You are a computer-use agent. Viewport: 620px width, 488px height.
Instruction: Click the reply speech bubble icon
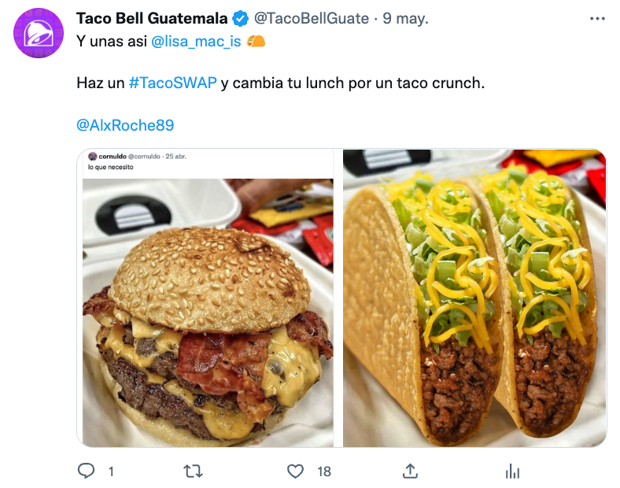point(86,471)
